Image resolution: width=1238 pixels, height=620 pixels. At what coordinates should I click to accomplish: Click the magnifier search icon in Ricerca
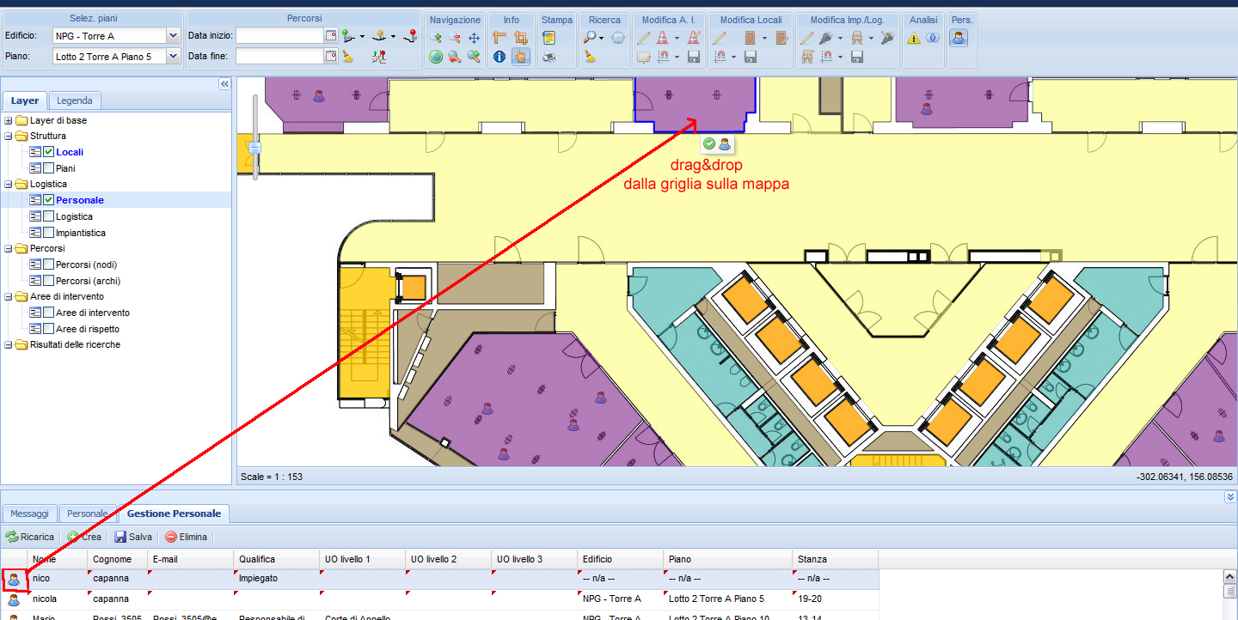pyautogui.click(x=591, y=38)
